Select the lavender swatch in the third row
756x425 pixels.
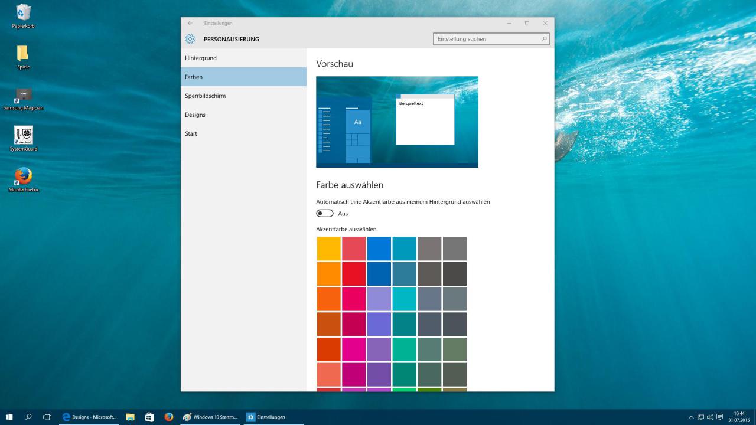[379, 299]
